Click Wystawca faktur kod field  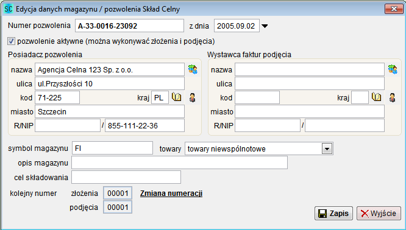257,98
